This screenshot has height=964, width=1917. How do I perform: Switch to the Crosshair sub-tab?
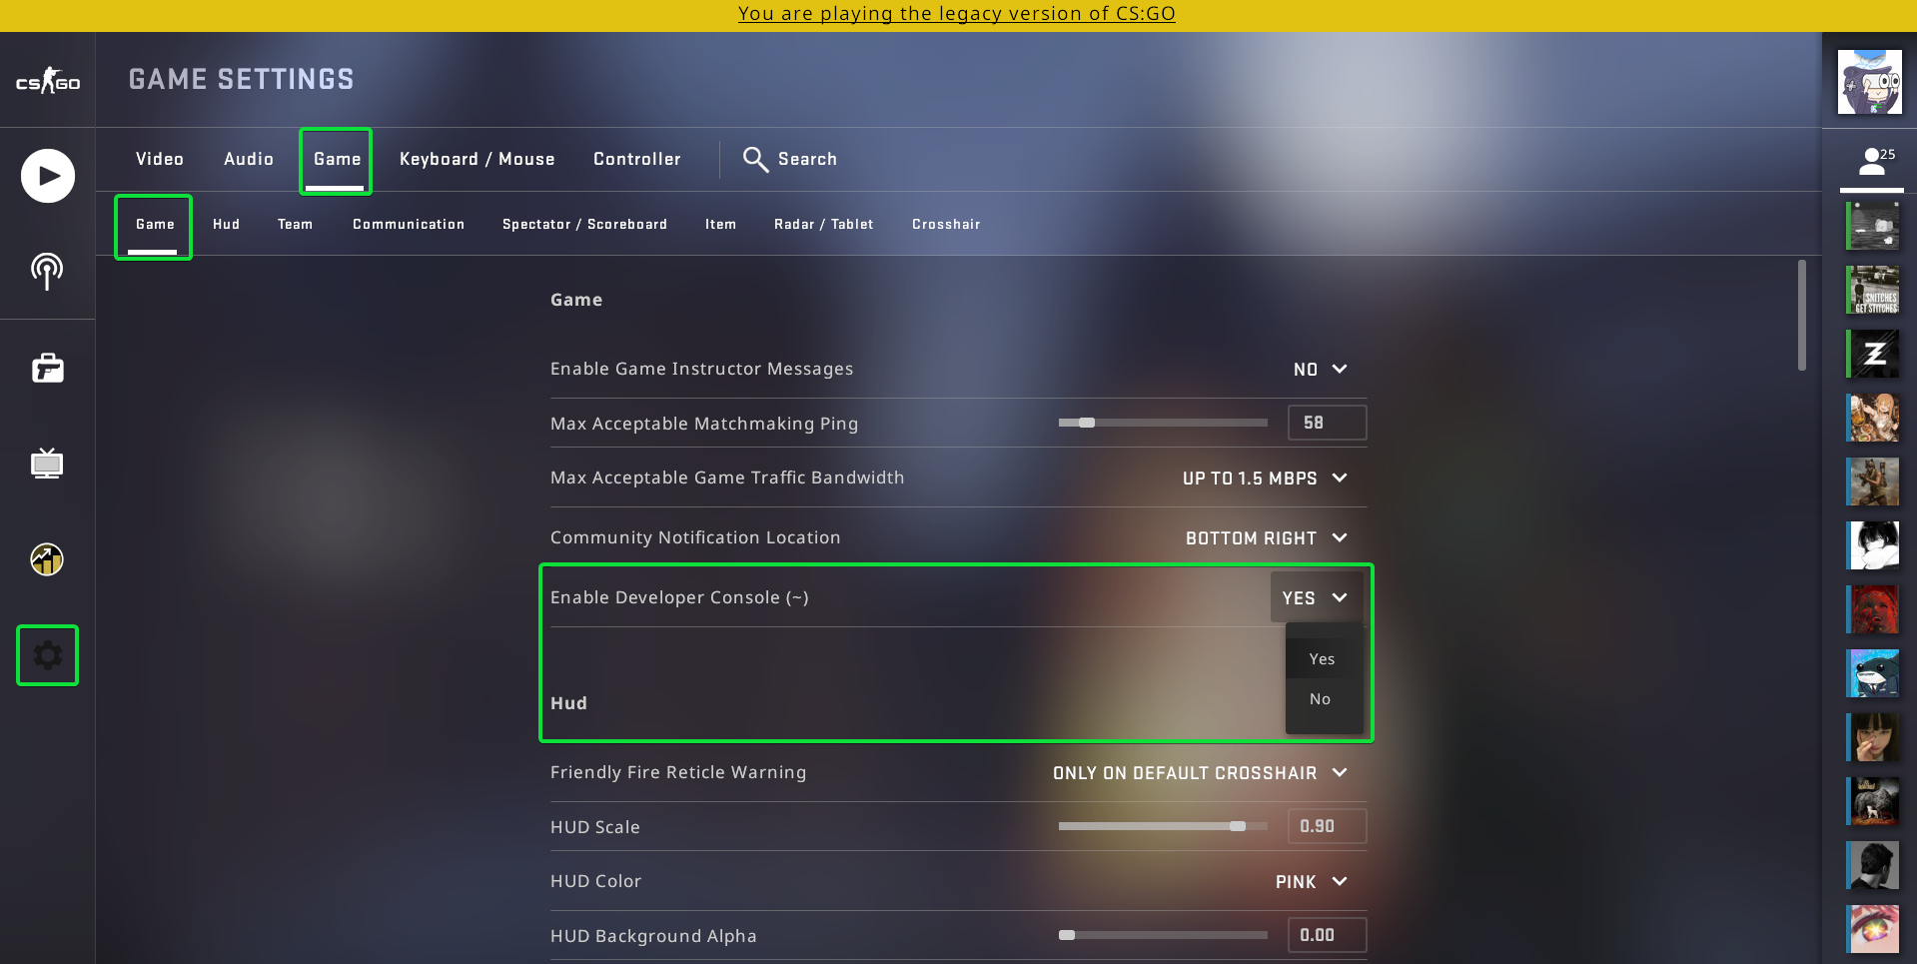(x=946, y=225)
